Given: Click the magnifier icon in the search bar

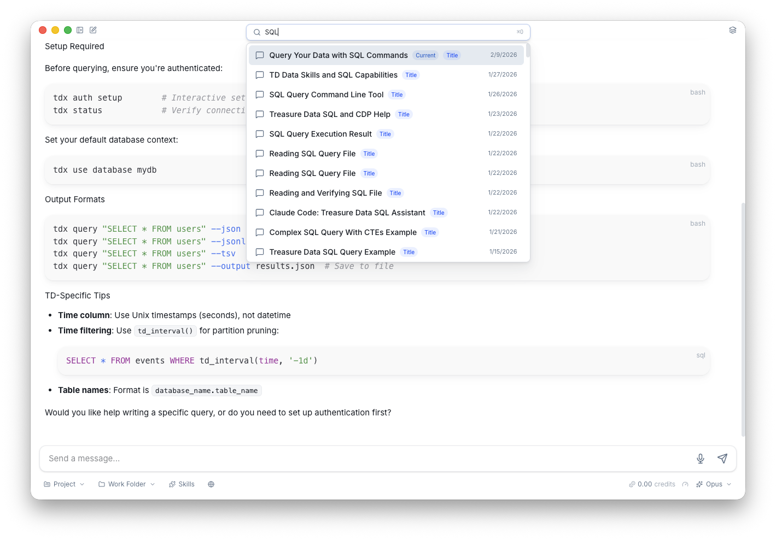Looking at the screenshot, I should [x=256, y=32].
